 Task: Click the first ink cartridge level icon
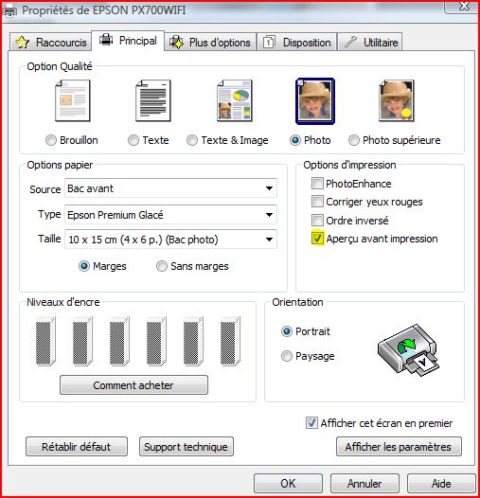(x=45, y=341)
